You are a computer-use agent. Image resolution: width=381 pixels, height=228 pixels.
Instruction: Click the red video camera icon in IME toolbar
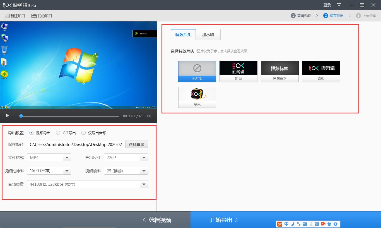[x=323, y=224]
